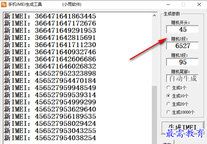This screenshot has height=144, width=207.
Task: Click IMEI line 456527953043255
Action: [x=50, y=131]
